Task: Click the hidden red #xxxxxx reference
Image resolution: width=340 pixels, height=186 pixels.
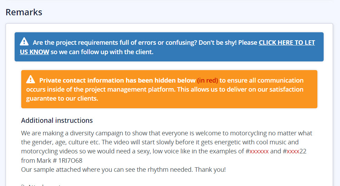Action: point(257,151)
